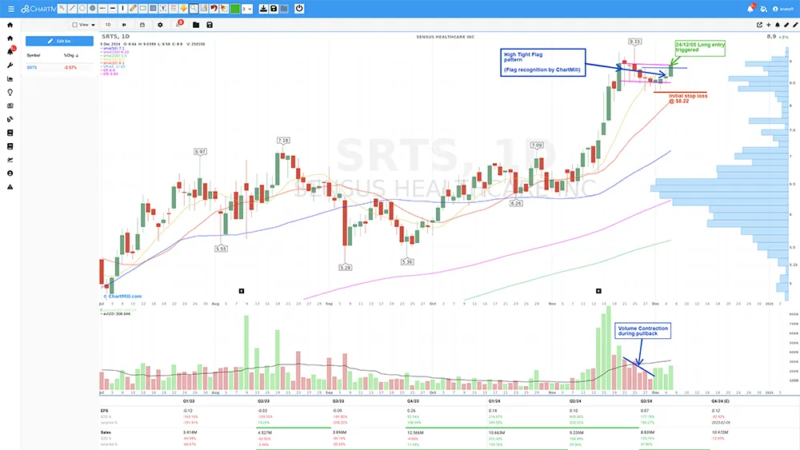Click the 9.33 price high label

(634, 42)
